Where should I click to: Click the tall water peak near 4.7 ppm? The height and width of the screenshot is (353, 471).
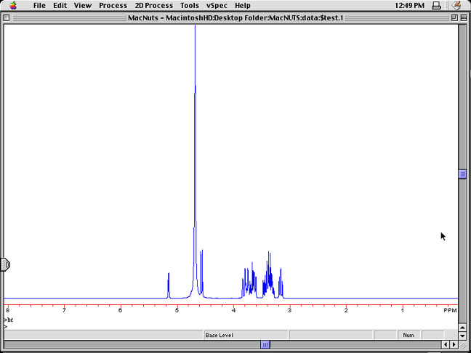pyautogui.click(x=195, y=145)
